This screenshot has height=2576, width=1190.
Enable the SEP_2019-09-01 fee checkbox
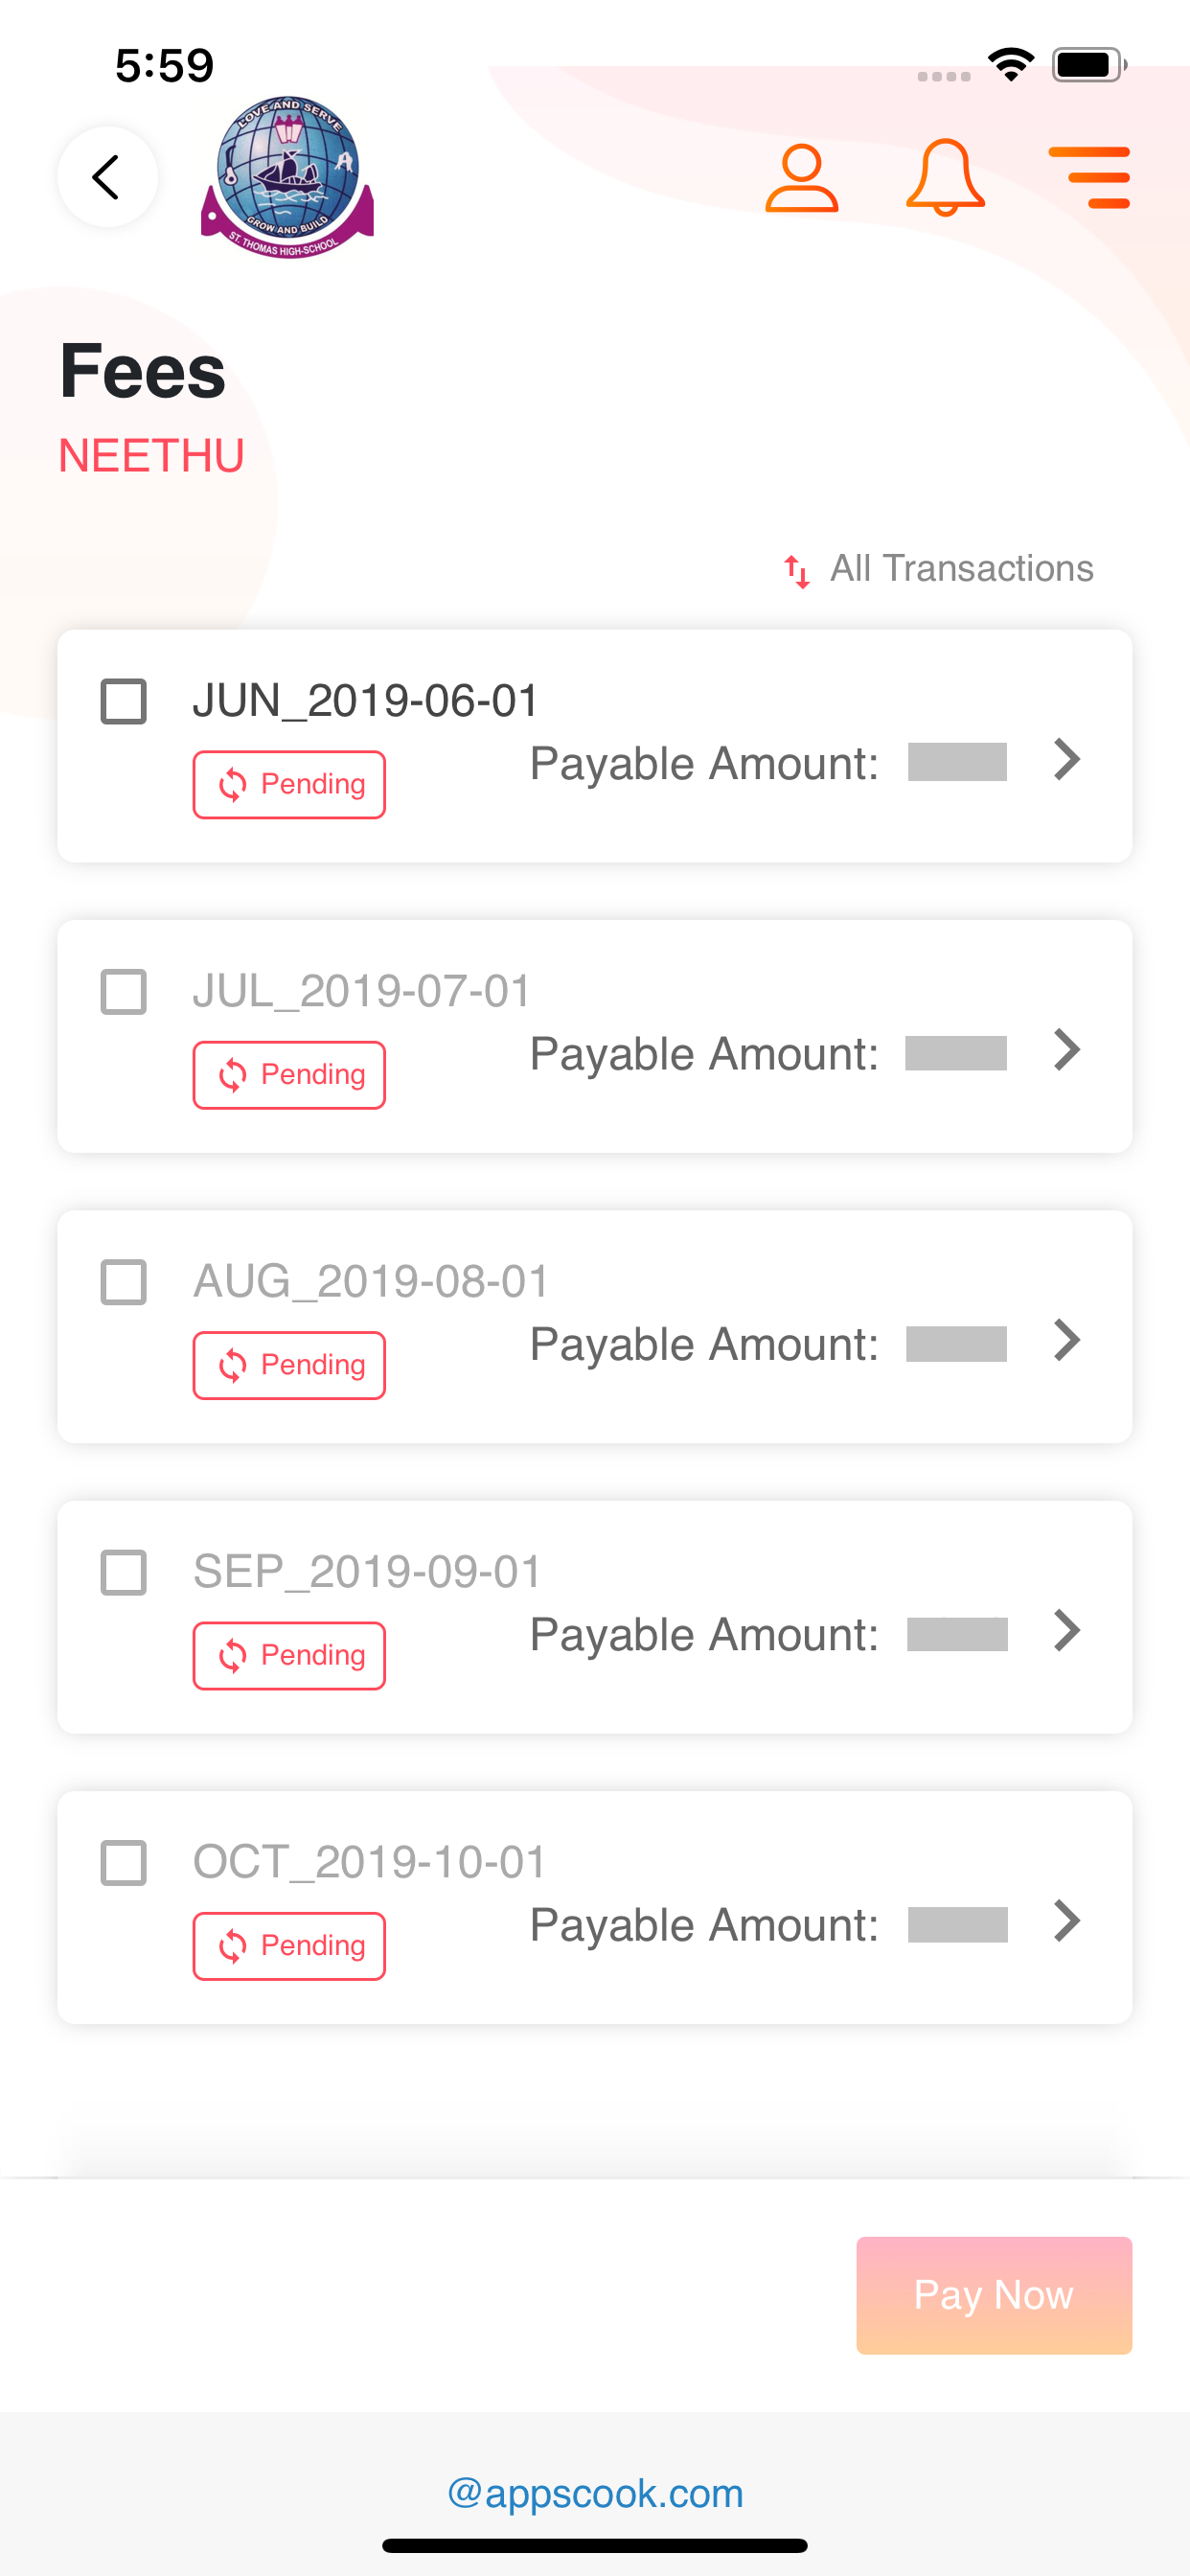click(x=124, y=1573)
